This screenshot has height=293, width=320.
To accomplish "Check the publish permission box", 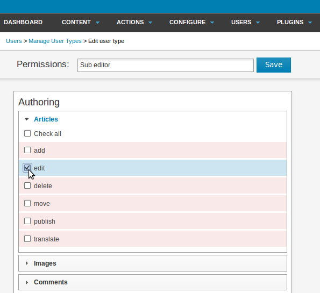I will [27, 221].
